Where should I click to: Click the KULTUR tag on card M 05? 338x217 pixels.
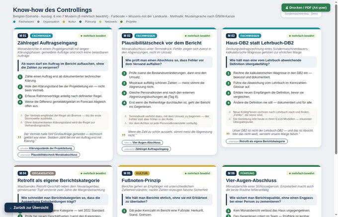[x=142, y=173]
